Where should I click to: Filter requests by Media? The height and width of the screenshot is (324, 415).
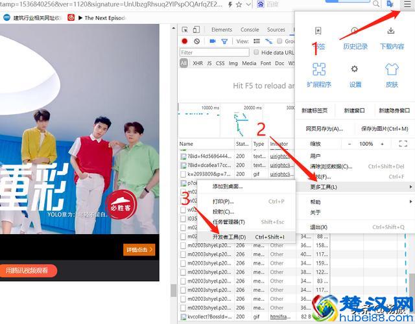point(249,64)
